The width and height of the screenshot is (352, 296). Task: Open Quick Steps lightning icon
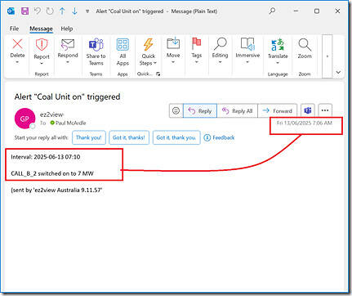pyautogui.click(x=149, y=44)
